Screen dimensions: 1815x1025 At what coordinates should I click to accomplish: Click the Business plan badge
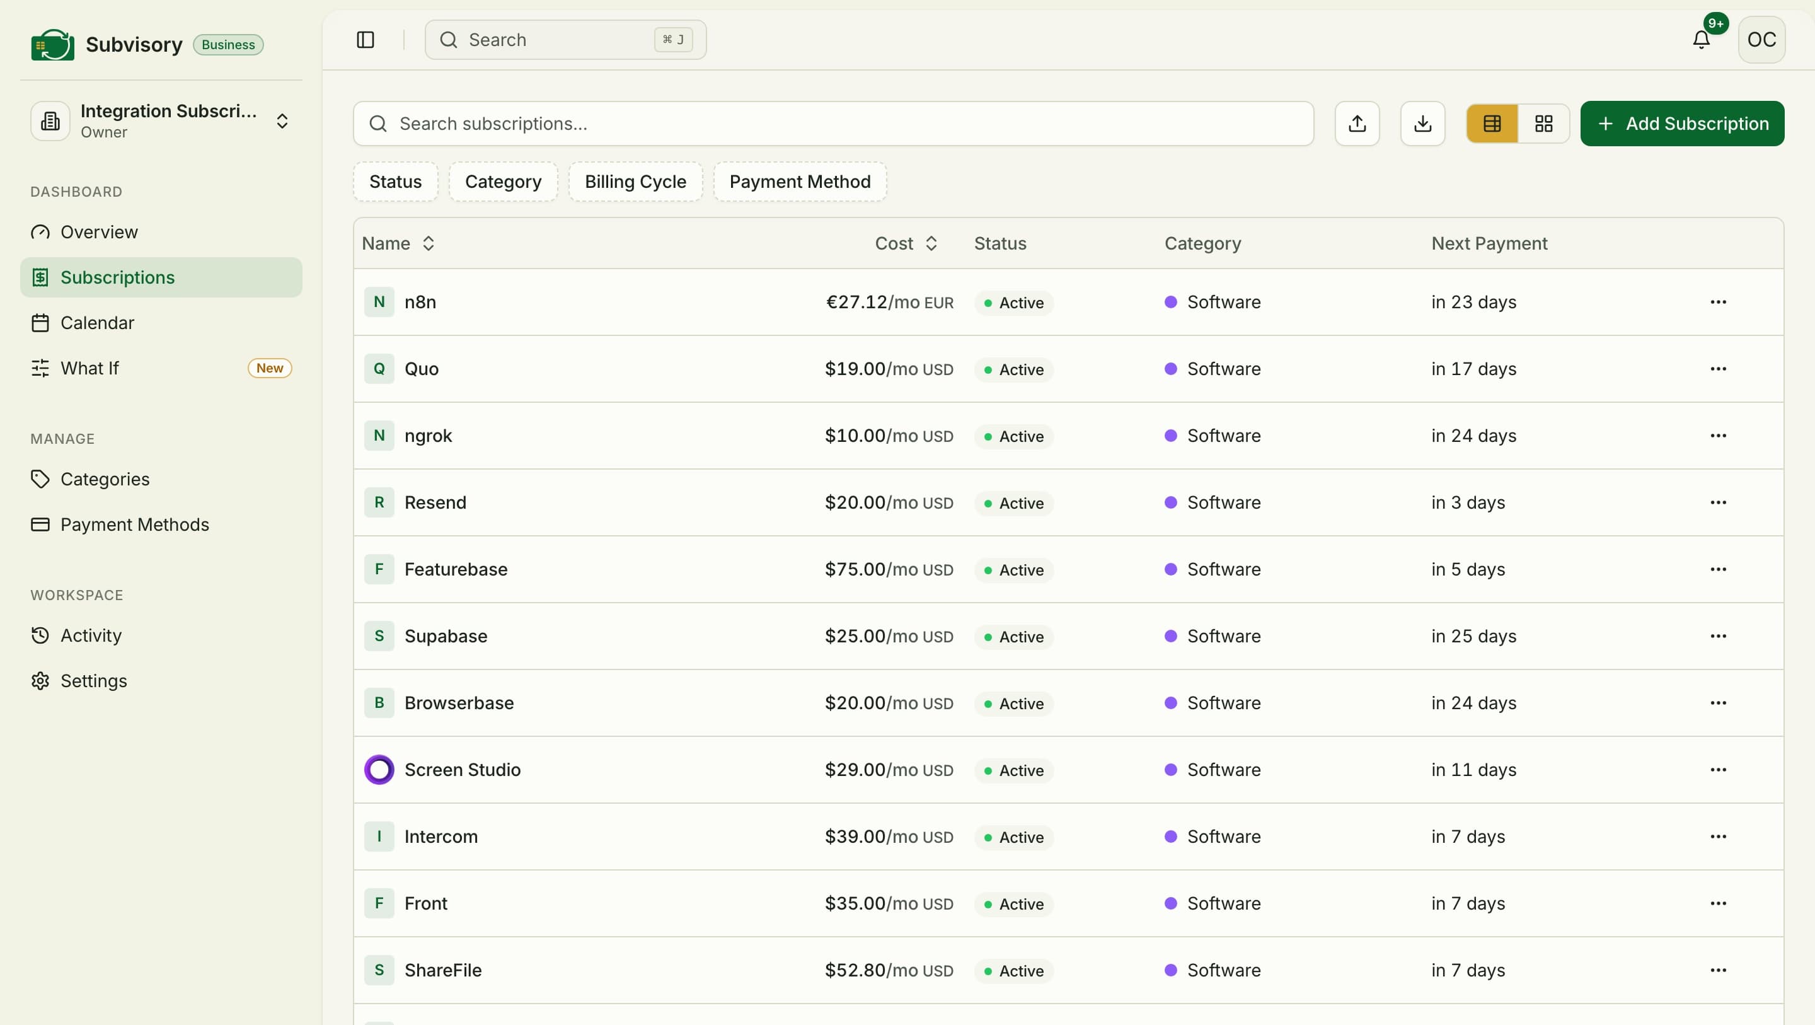pos(228,44)
